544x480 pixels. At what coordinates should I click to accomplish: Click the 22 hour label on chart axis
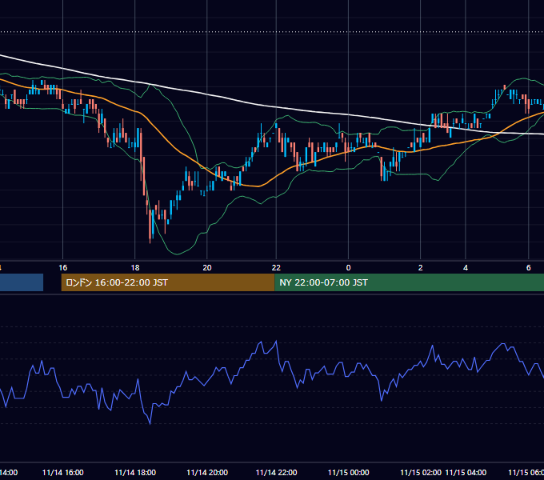pos(276,268)
